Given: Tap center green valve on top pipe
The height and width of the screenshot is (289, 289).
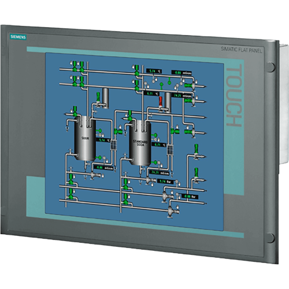Looking at the screenshot, I should tap(137, 71).
